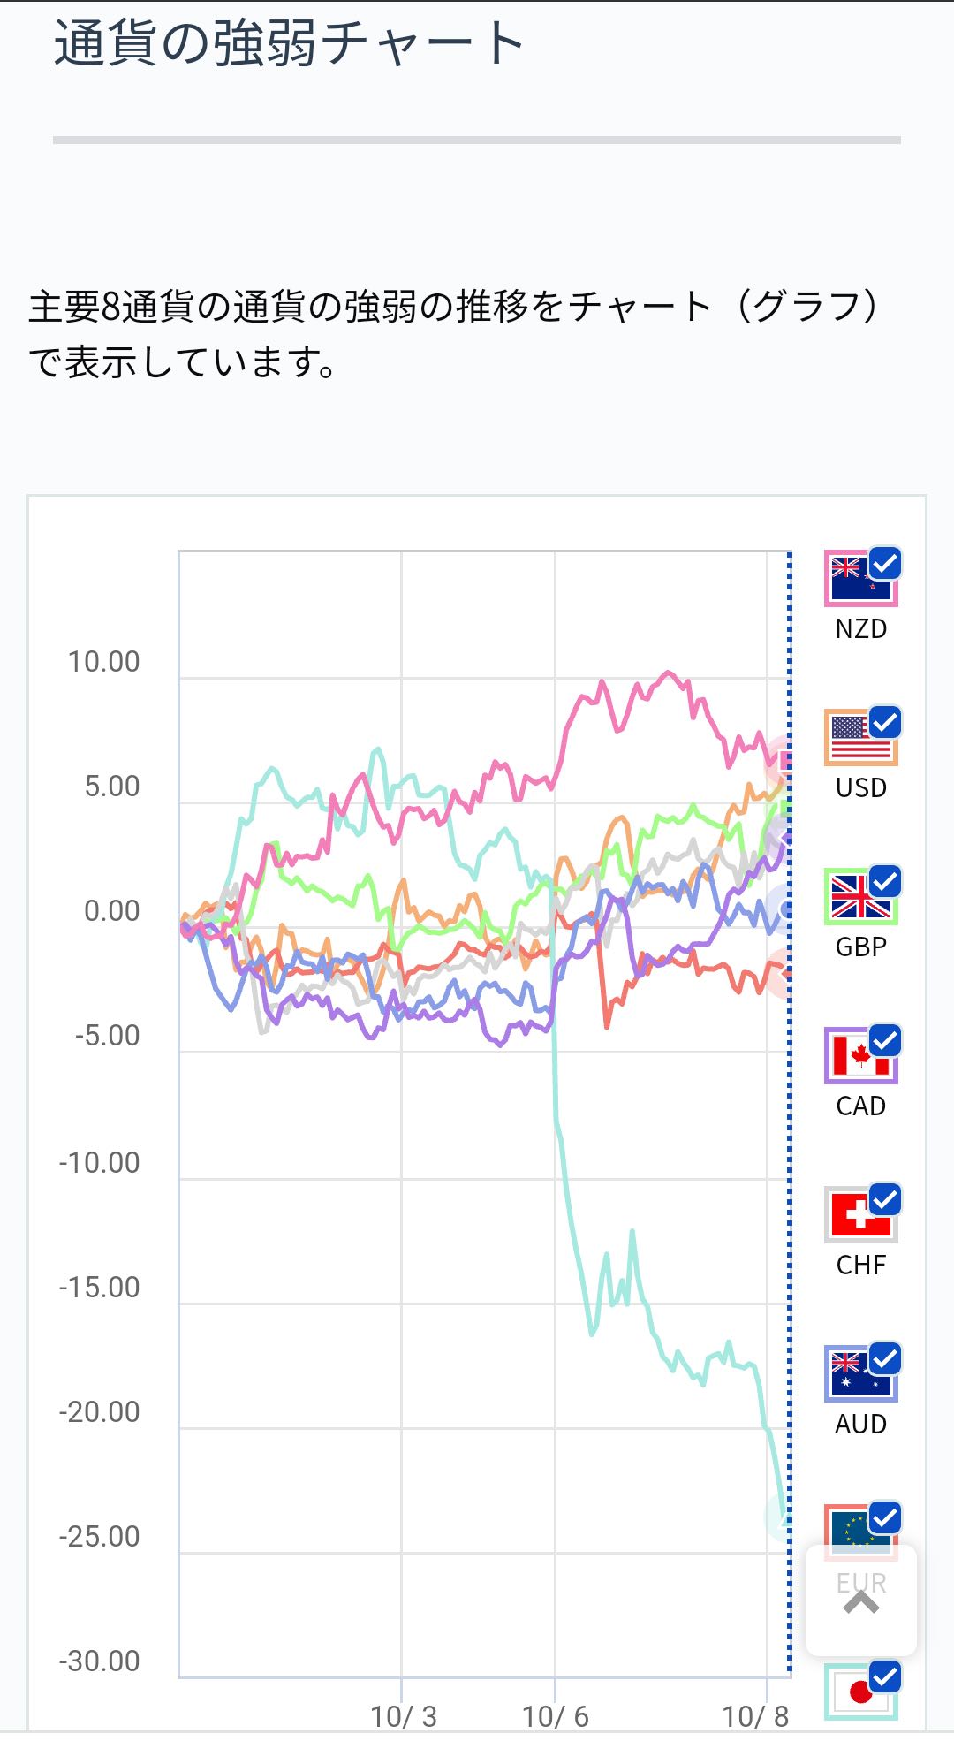Uncheck the GBP currency checkbox
954x1741 pixels.
click(885, 881)
